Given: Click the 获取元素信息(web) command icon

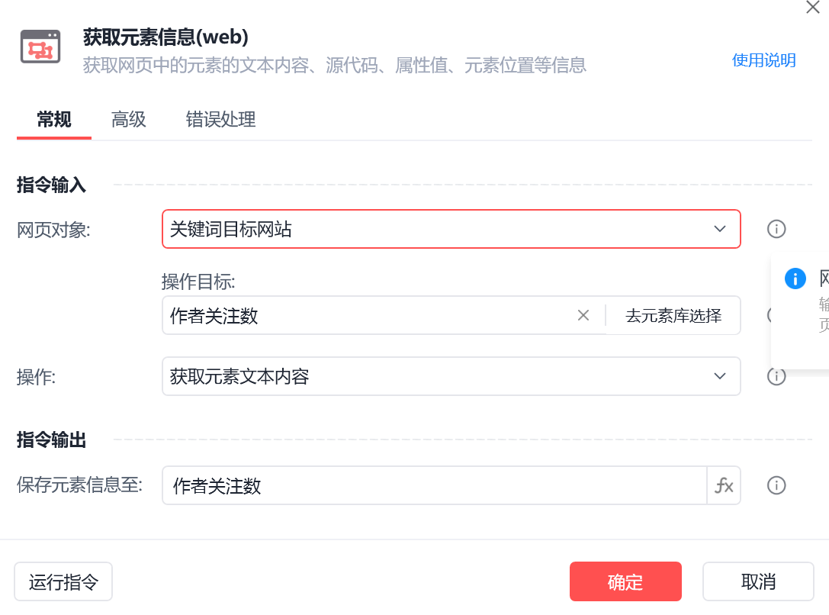Looking at the screenshot, I should 40,47.
